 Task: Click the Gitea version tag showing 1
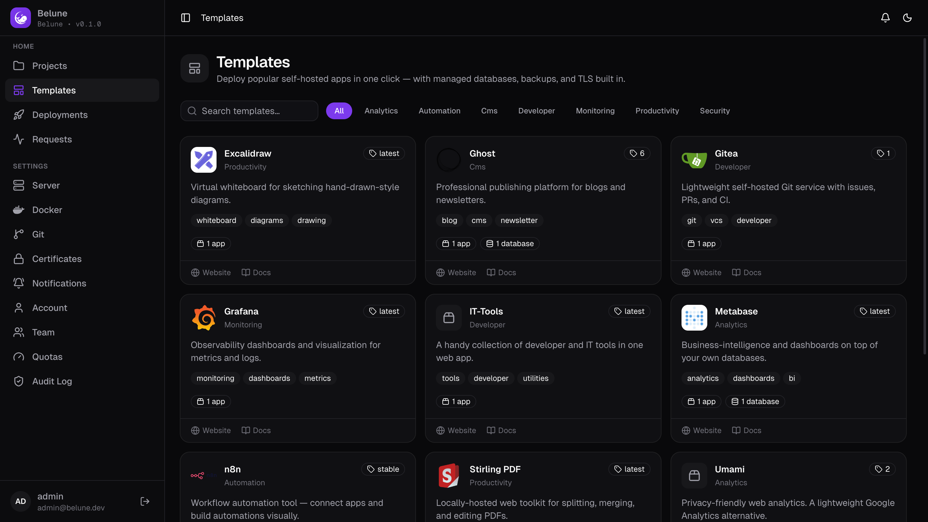pos(883,153)
